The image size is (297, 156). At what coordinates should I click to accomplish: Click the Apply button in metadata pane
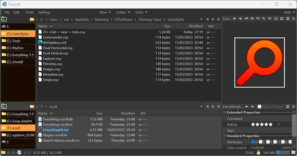coord(266,107)
